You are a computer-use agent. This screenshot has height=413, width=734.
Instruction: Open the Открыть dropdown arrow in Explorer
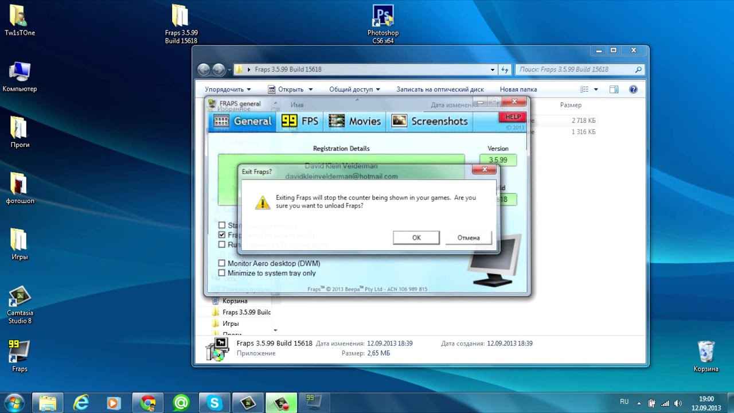click(x=311, y=89)
